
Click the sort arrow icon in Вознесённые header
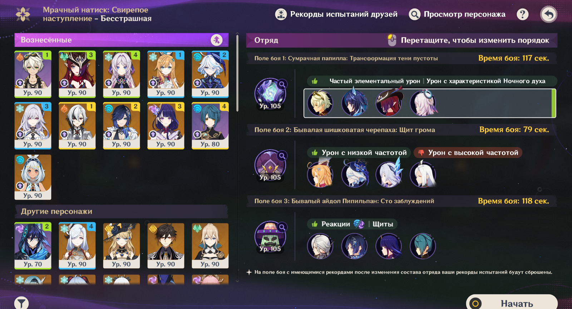(217, 40)
